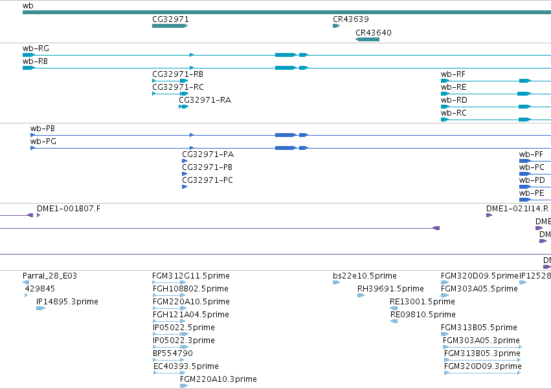Select Parral_28_E03 EST label
The width and height of the screenshot is (551, 389).
50,276
